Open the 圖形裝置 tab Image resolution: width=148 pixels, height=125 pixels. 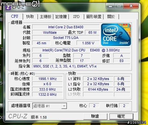[x=94, y=17]
